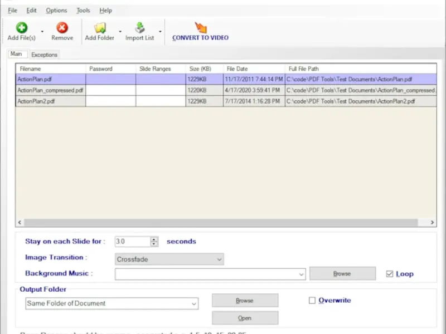Click the Import List icon
This screenshot has height=334, width=446.
(139, 27)
